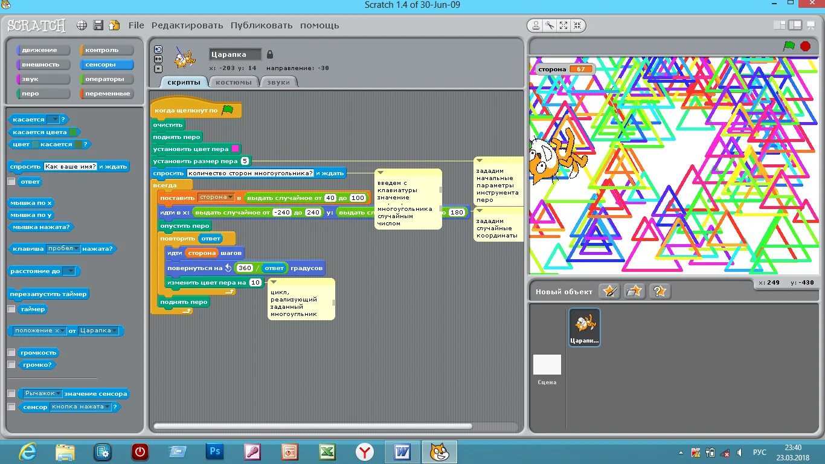Start presentation mode
The image size is (825, 464).
811,25
